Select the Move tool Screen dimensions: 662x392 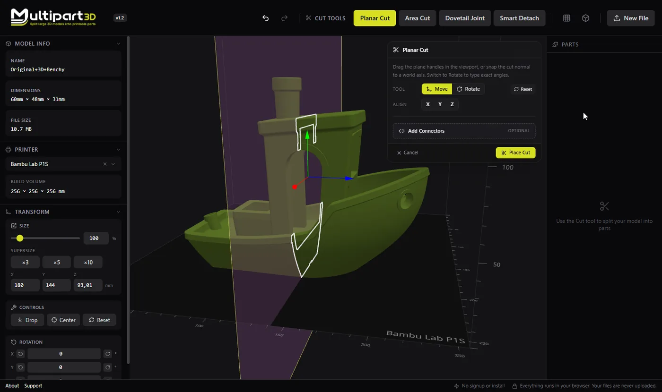coord(437,89)
